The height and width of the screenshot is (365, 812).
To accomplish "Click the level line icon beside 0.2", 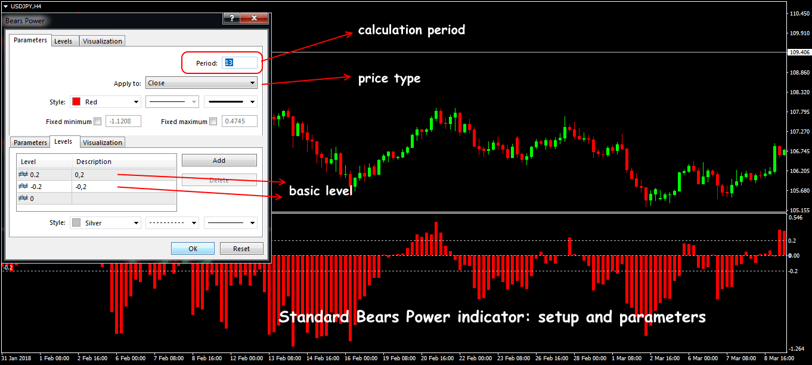I will point(23,174).
